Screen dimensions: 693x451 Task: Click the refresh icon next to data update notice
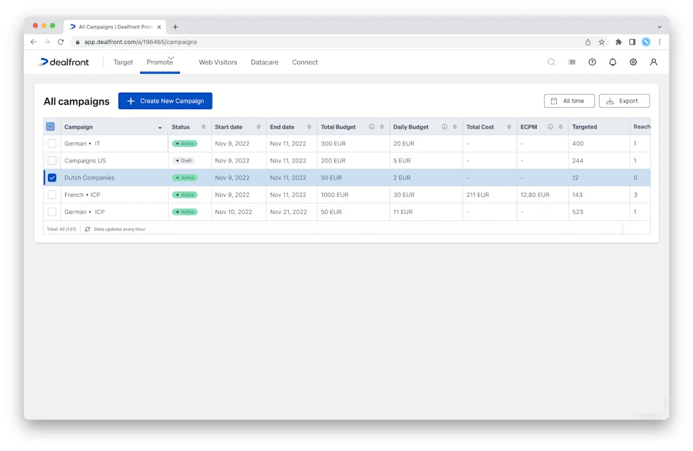point(87,229)
